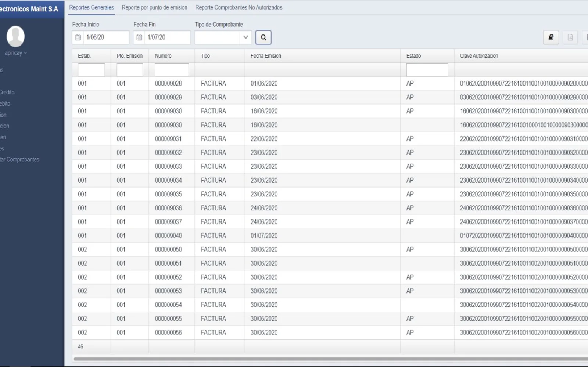The height and width of the screenshot is (367, 588).
Task: Focus the Estab. column filter box
Action: click(x=91, y=70)
